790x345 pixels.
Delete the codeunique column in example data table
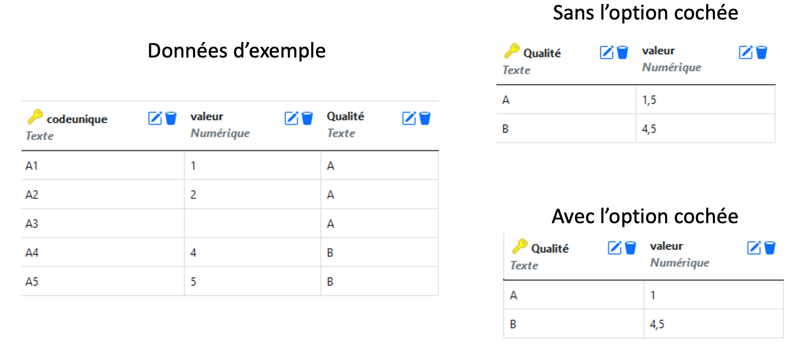click(x=171, y=118)
